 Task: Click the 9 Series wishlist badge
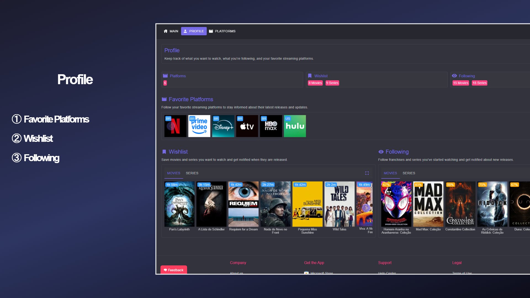click(332, 83)
